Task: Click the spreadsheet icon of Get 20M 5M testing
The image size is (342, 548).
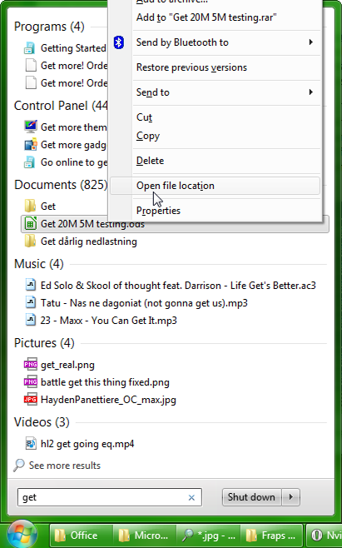Action: click(x=31, y=224)
